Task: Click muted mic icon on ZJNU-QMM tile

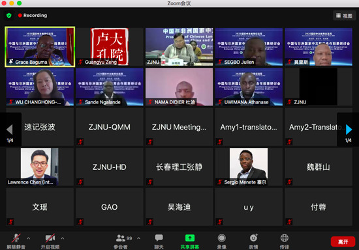Action: pyautogui.click(x=80, y=142)
